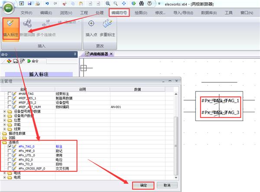Check the #Px_TO_0 checkbox
This screenshot has height=192, width=260.
click(10, 164)
